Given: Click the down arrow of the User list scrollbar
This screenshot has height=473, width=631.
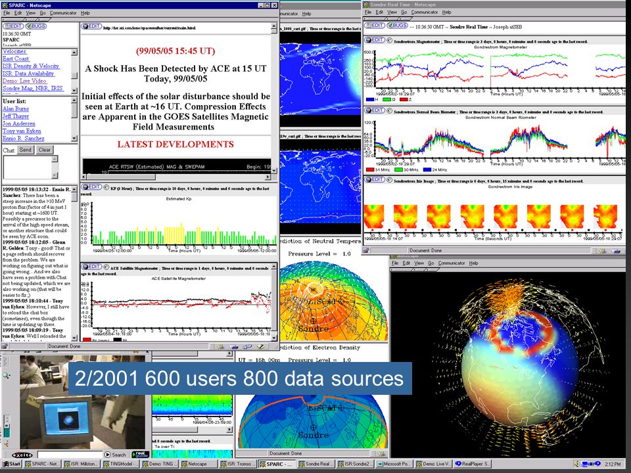Looking at the screenshot, I should (x=74, y=139).
